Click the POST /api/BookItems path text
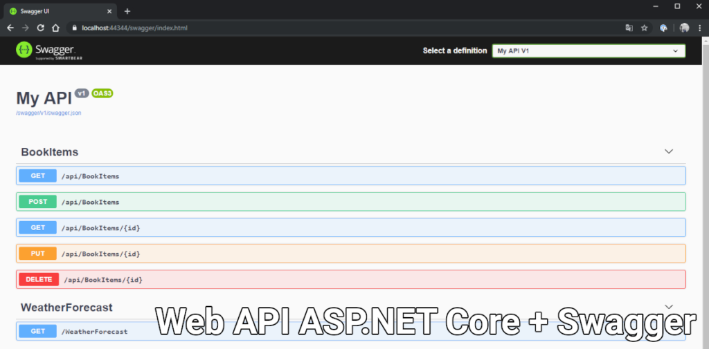The width and height of the screenshot is (709, 349). click(90, 202)
